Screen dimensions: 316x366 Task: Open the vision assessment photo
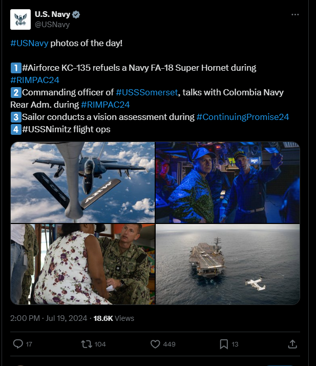tap(82, 264)
